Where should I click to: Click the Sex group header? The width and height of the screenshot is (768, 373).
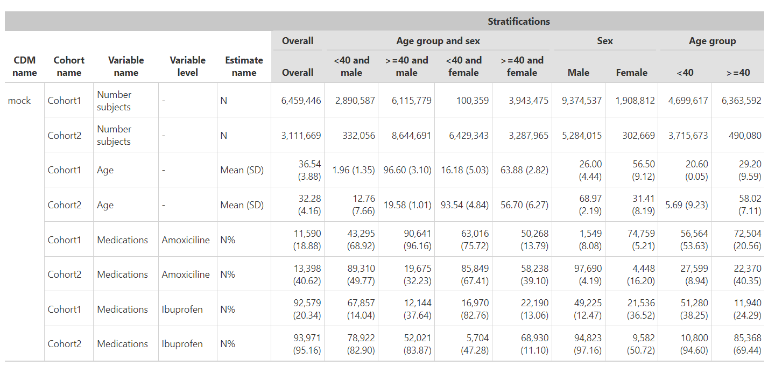[x=604, y=41]
